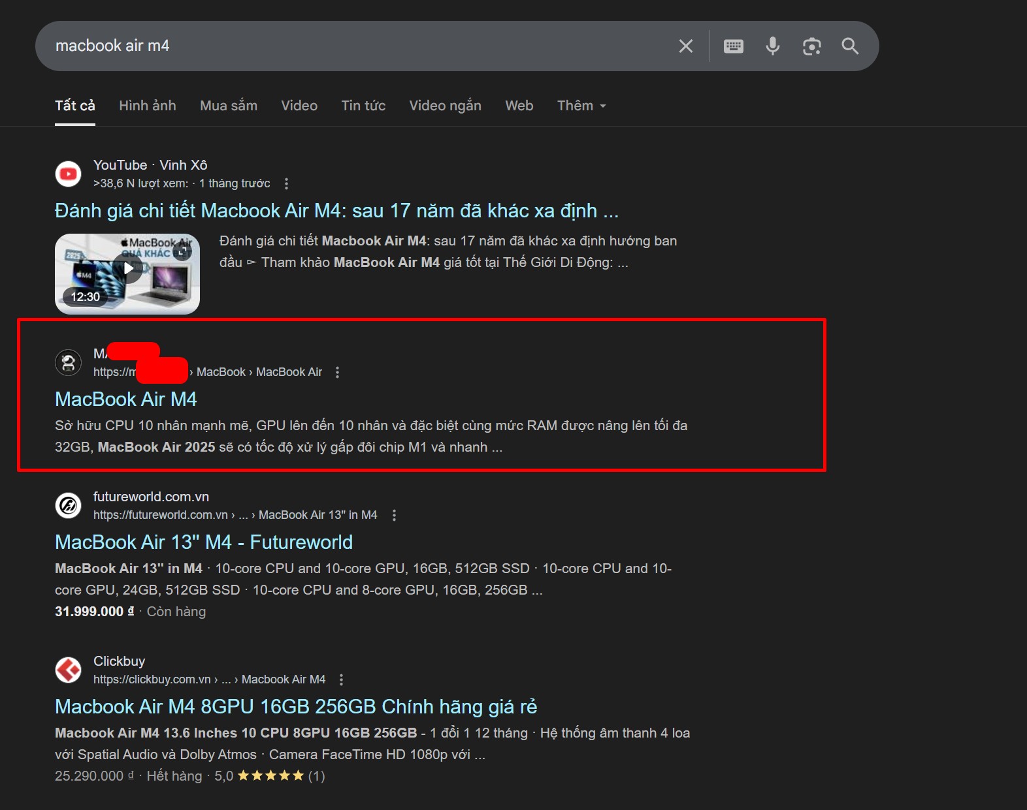This screenshot has width=1027, height=810.
Task: Switch to Mua sắm tab
Action: click(x=229, y=106)
